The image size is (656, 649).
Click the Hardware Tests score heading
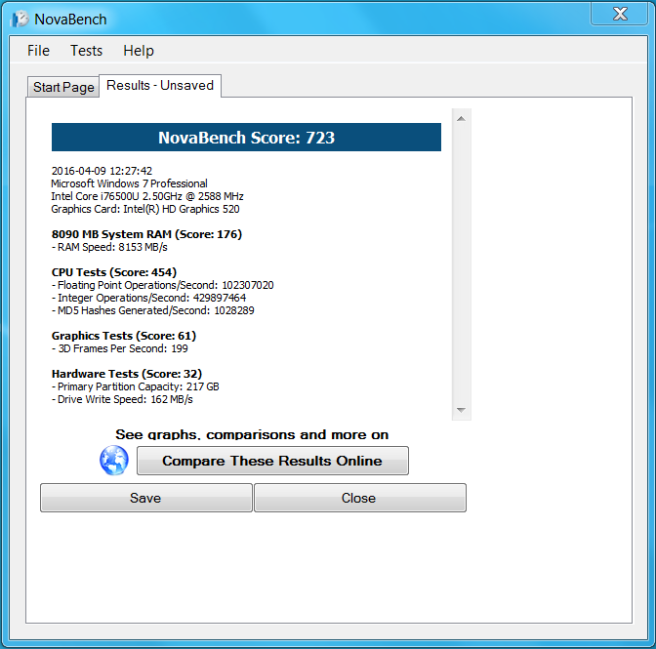coord(127,374)
